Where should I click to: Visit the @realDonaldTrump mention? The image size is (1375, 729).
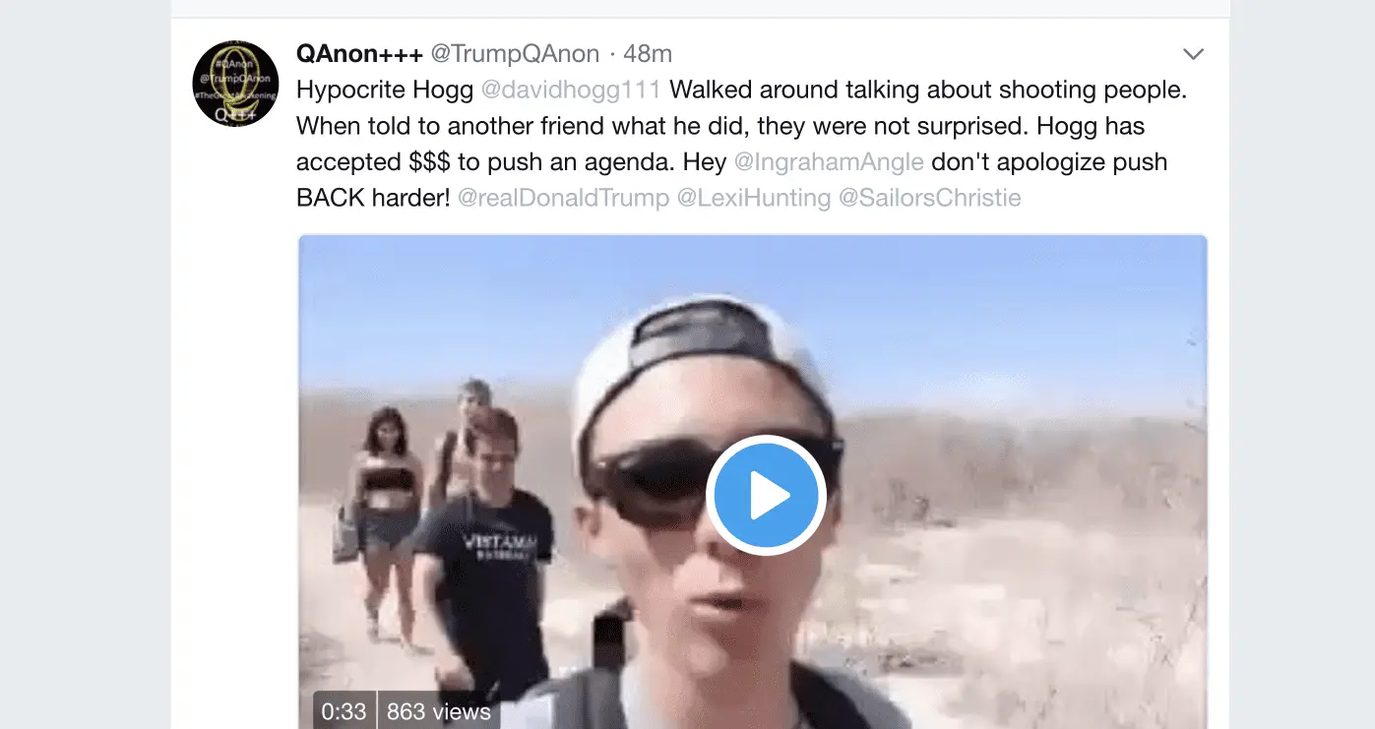564,198
